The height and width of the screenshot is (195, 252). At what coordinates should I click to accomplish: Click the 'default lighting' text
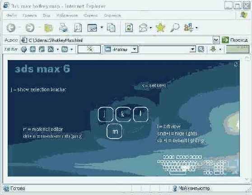click(x=188, y=140)
